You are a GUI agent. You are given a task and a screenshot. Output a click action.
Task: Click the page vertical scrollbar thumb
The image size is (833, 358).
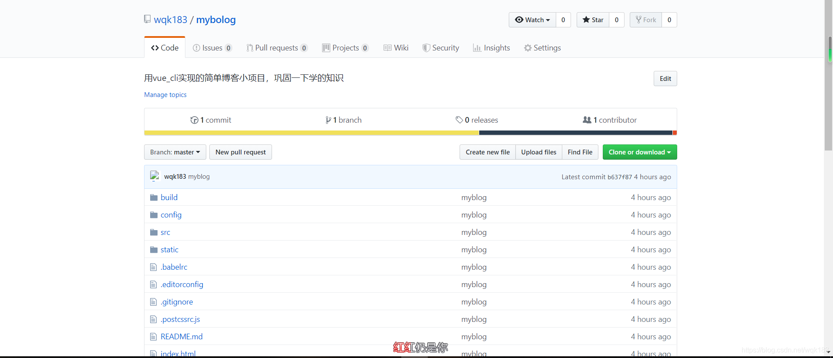pyautogui.click(x=829, y=75)
